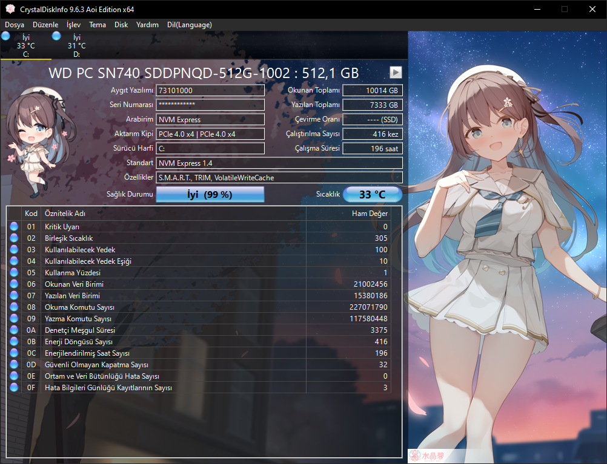The image size is (607, 464).
Task: Open the Tema menu
Action: tap(98, 25)
